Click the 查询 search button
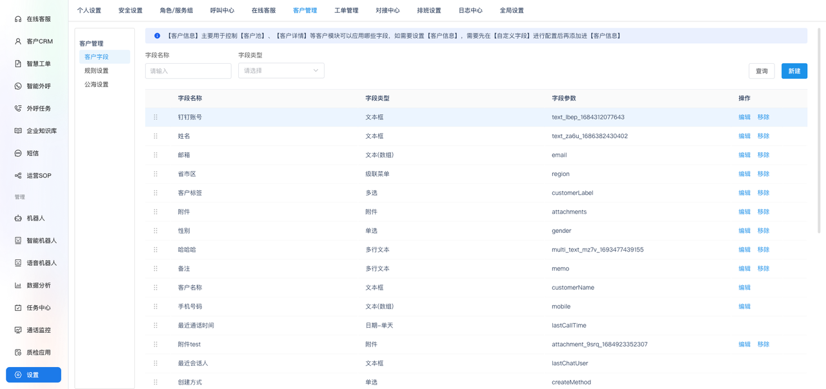 pyautogui.click(x=762, y=71)
